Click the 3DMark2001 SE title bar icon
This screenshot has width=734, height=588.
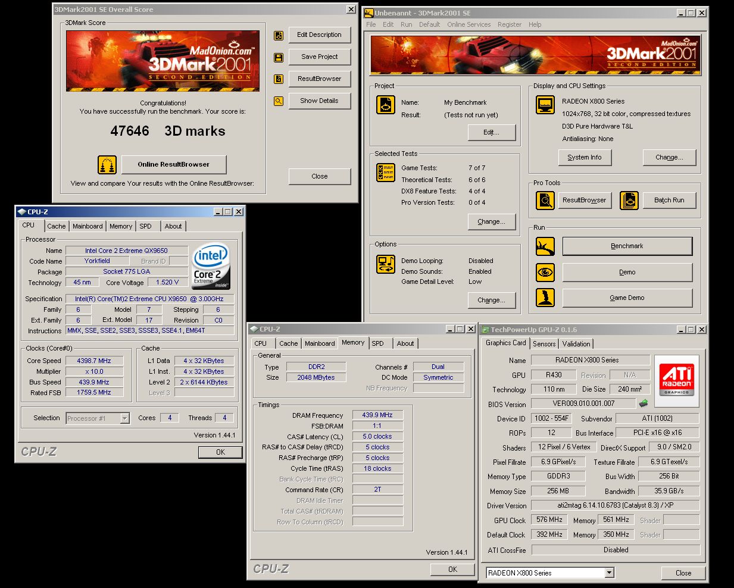(x=369, y=13)
